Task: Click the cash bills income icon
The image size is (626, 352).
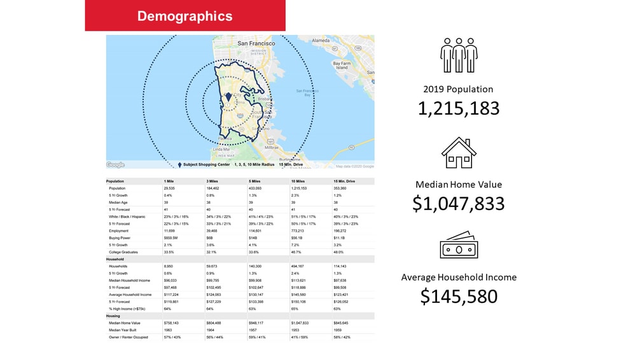Action: click(x=459, y=245)
